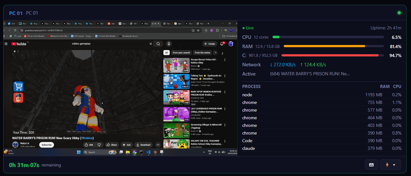This screenshot has width=411, height=176.
Task: Open Chrome from the taskbar
Action: pos(134,152)
